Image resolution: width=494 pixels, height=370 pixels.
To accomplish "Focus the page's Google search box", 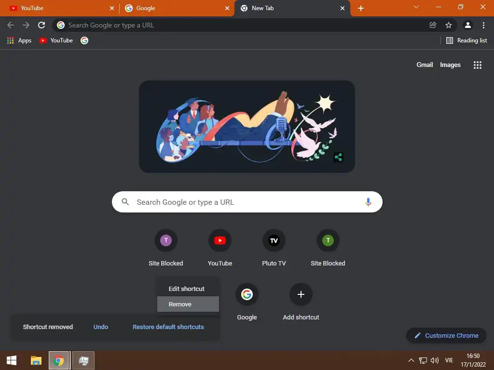I will click(x=247, y=202).
